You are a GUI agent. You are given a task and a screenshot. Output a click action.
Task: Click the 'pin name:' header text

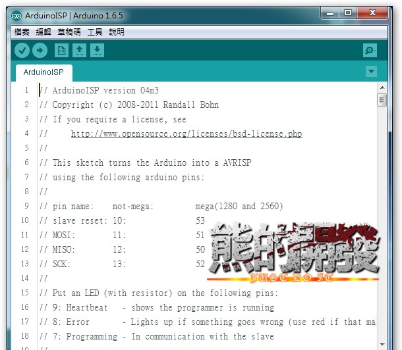tap(73, 206)
